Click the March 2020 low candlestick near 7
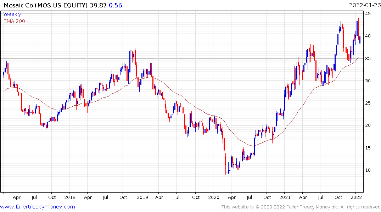Image resolution: width=381 pixels, height=212 pixels. 227,176
